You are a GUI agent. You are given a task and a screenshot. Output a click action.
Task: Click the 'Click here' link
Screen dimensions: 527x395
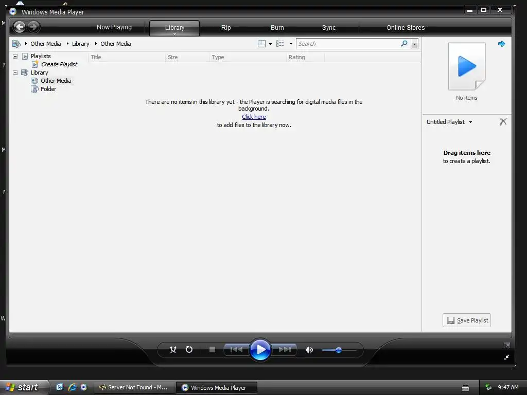pos(254,117)
